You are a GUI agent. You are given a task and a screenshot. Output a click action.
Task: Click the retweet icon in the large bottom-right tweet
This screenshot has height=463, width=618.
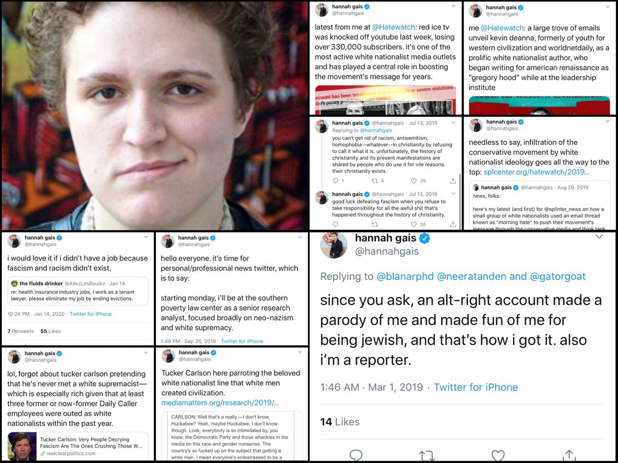pyautogui.click(x=427, y=455)
